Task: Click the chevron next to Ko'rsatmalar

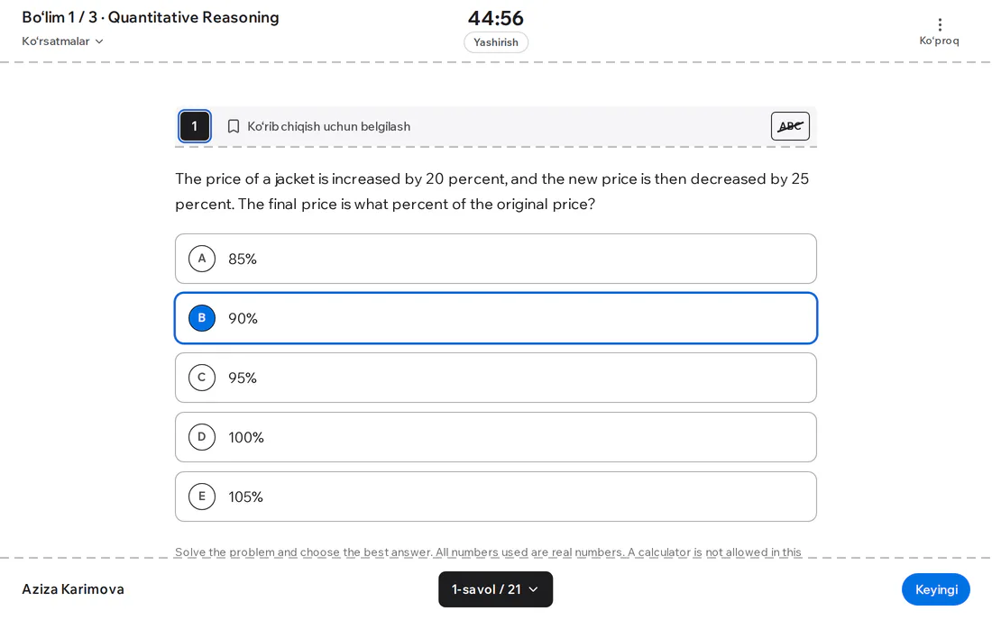Action: (99, 41)
